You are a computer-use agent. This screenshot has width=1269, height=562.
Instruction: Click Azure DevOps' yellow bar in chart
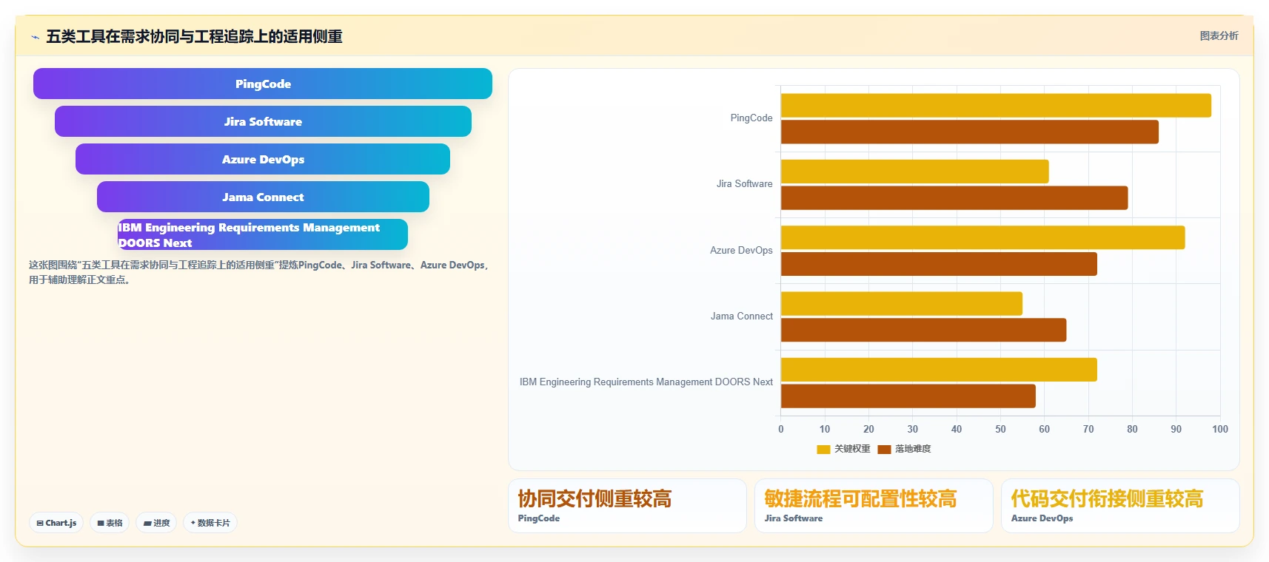point(983,237)
